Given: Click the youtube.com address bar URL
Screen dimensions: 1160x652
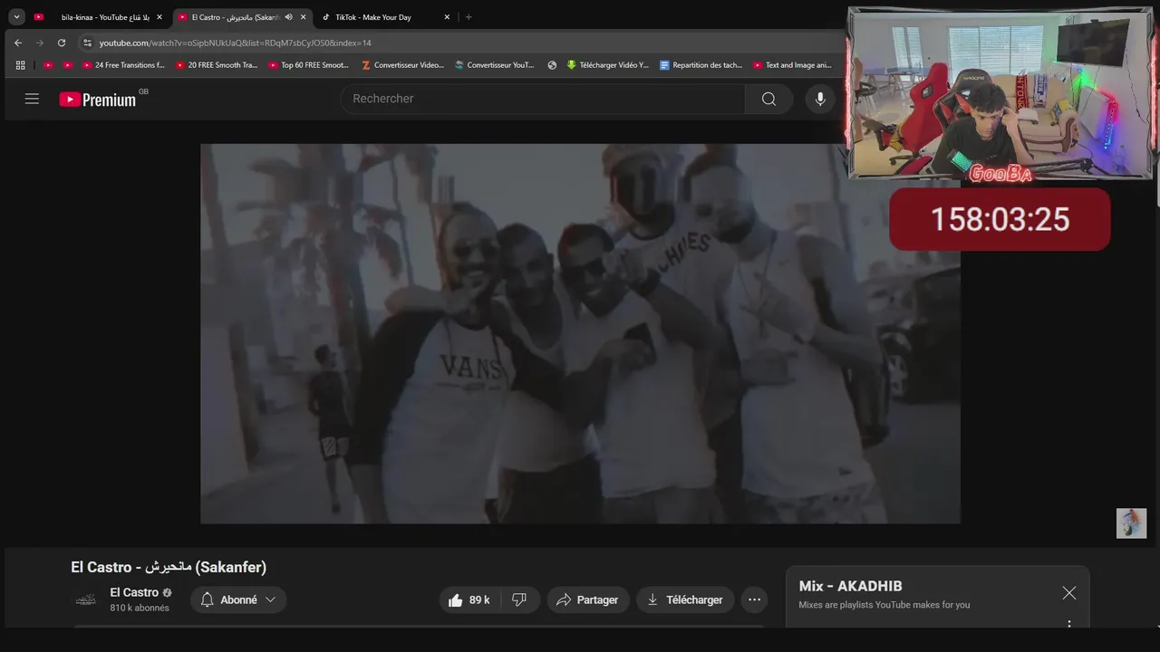Looking at the screenshot, I should [235, 43].
